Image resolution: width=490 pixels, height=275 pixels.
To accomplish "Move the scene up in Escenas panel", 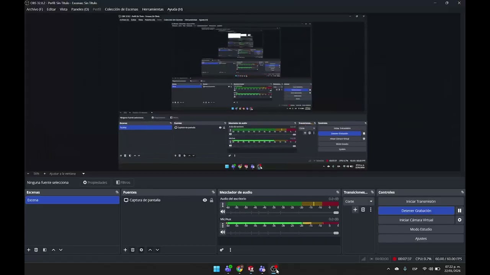I will pyautogui.click(x=53, y=250).
